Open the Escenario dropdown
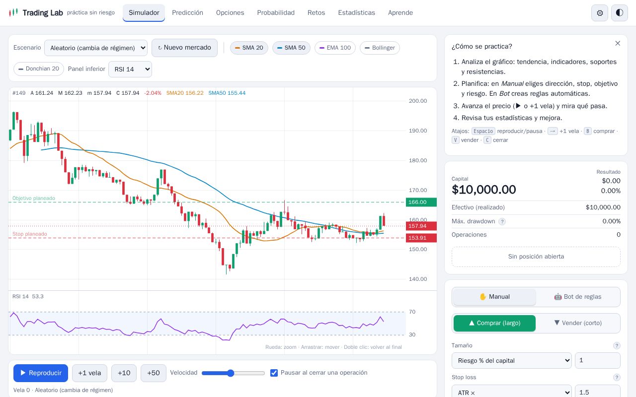 [x=96, y=48]
